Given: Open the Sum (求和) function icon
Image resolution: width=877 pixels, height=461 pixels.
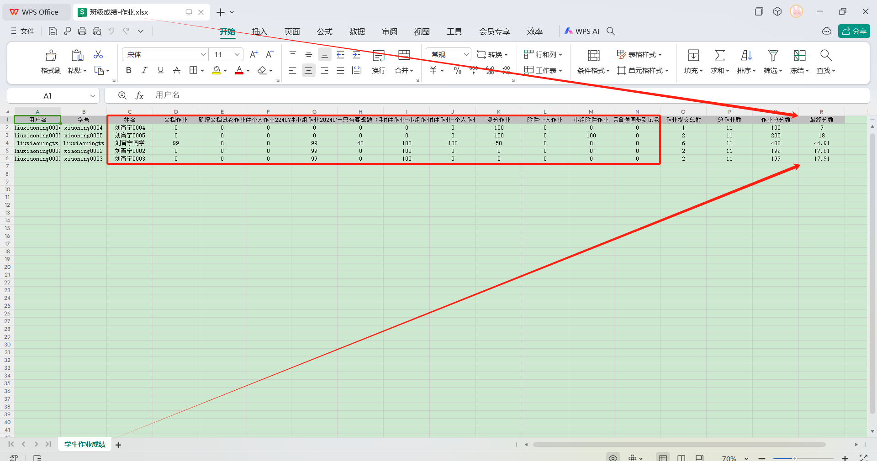Looking at the screenshot, I should tap(719, 56).
